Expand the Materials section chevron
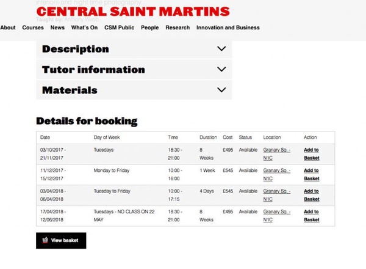The height and width of the screenshot is (269, 366). 221,90
